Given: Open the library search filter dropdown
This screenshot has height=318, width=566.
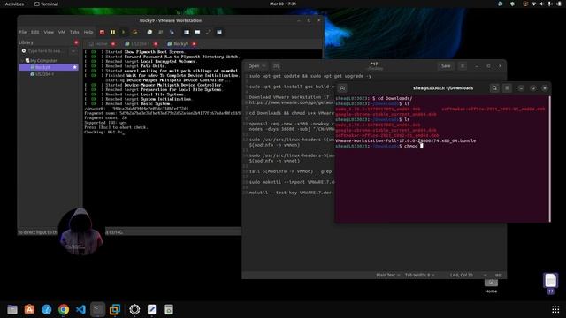Looking at the screenshot, I should click(73, 51).
